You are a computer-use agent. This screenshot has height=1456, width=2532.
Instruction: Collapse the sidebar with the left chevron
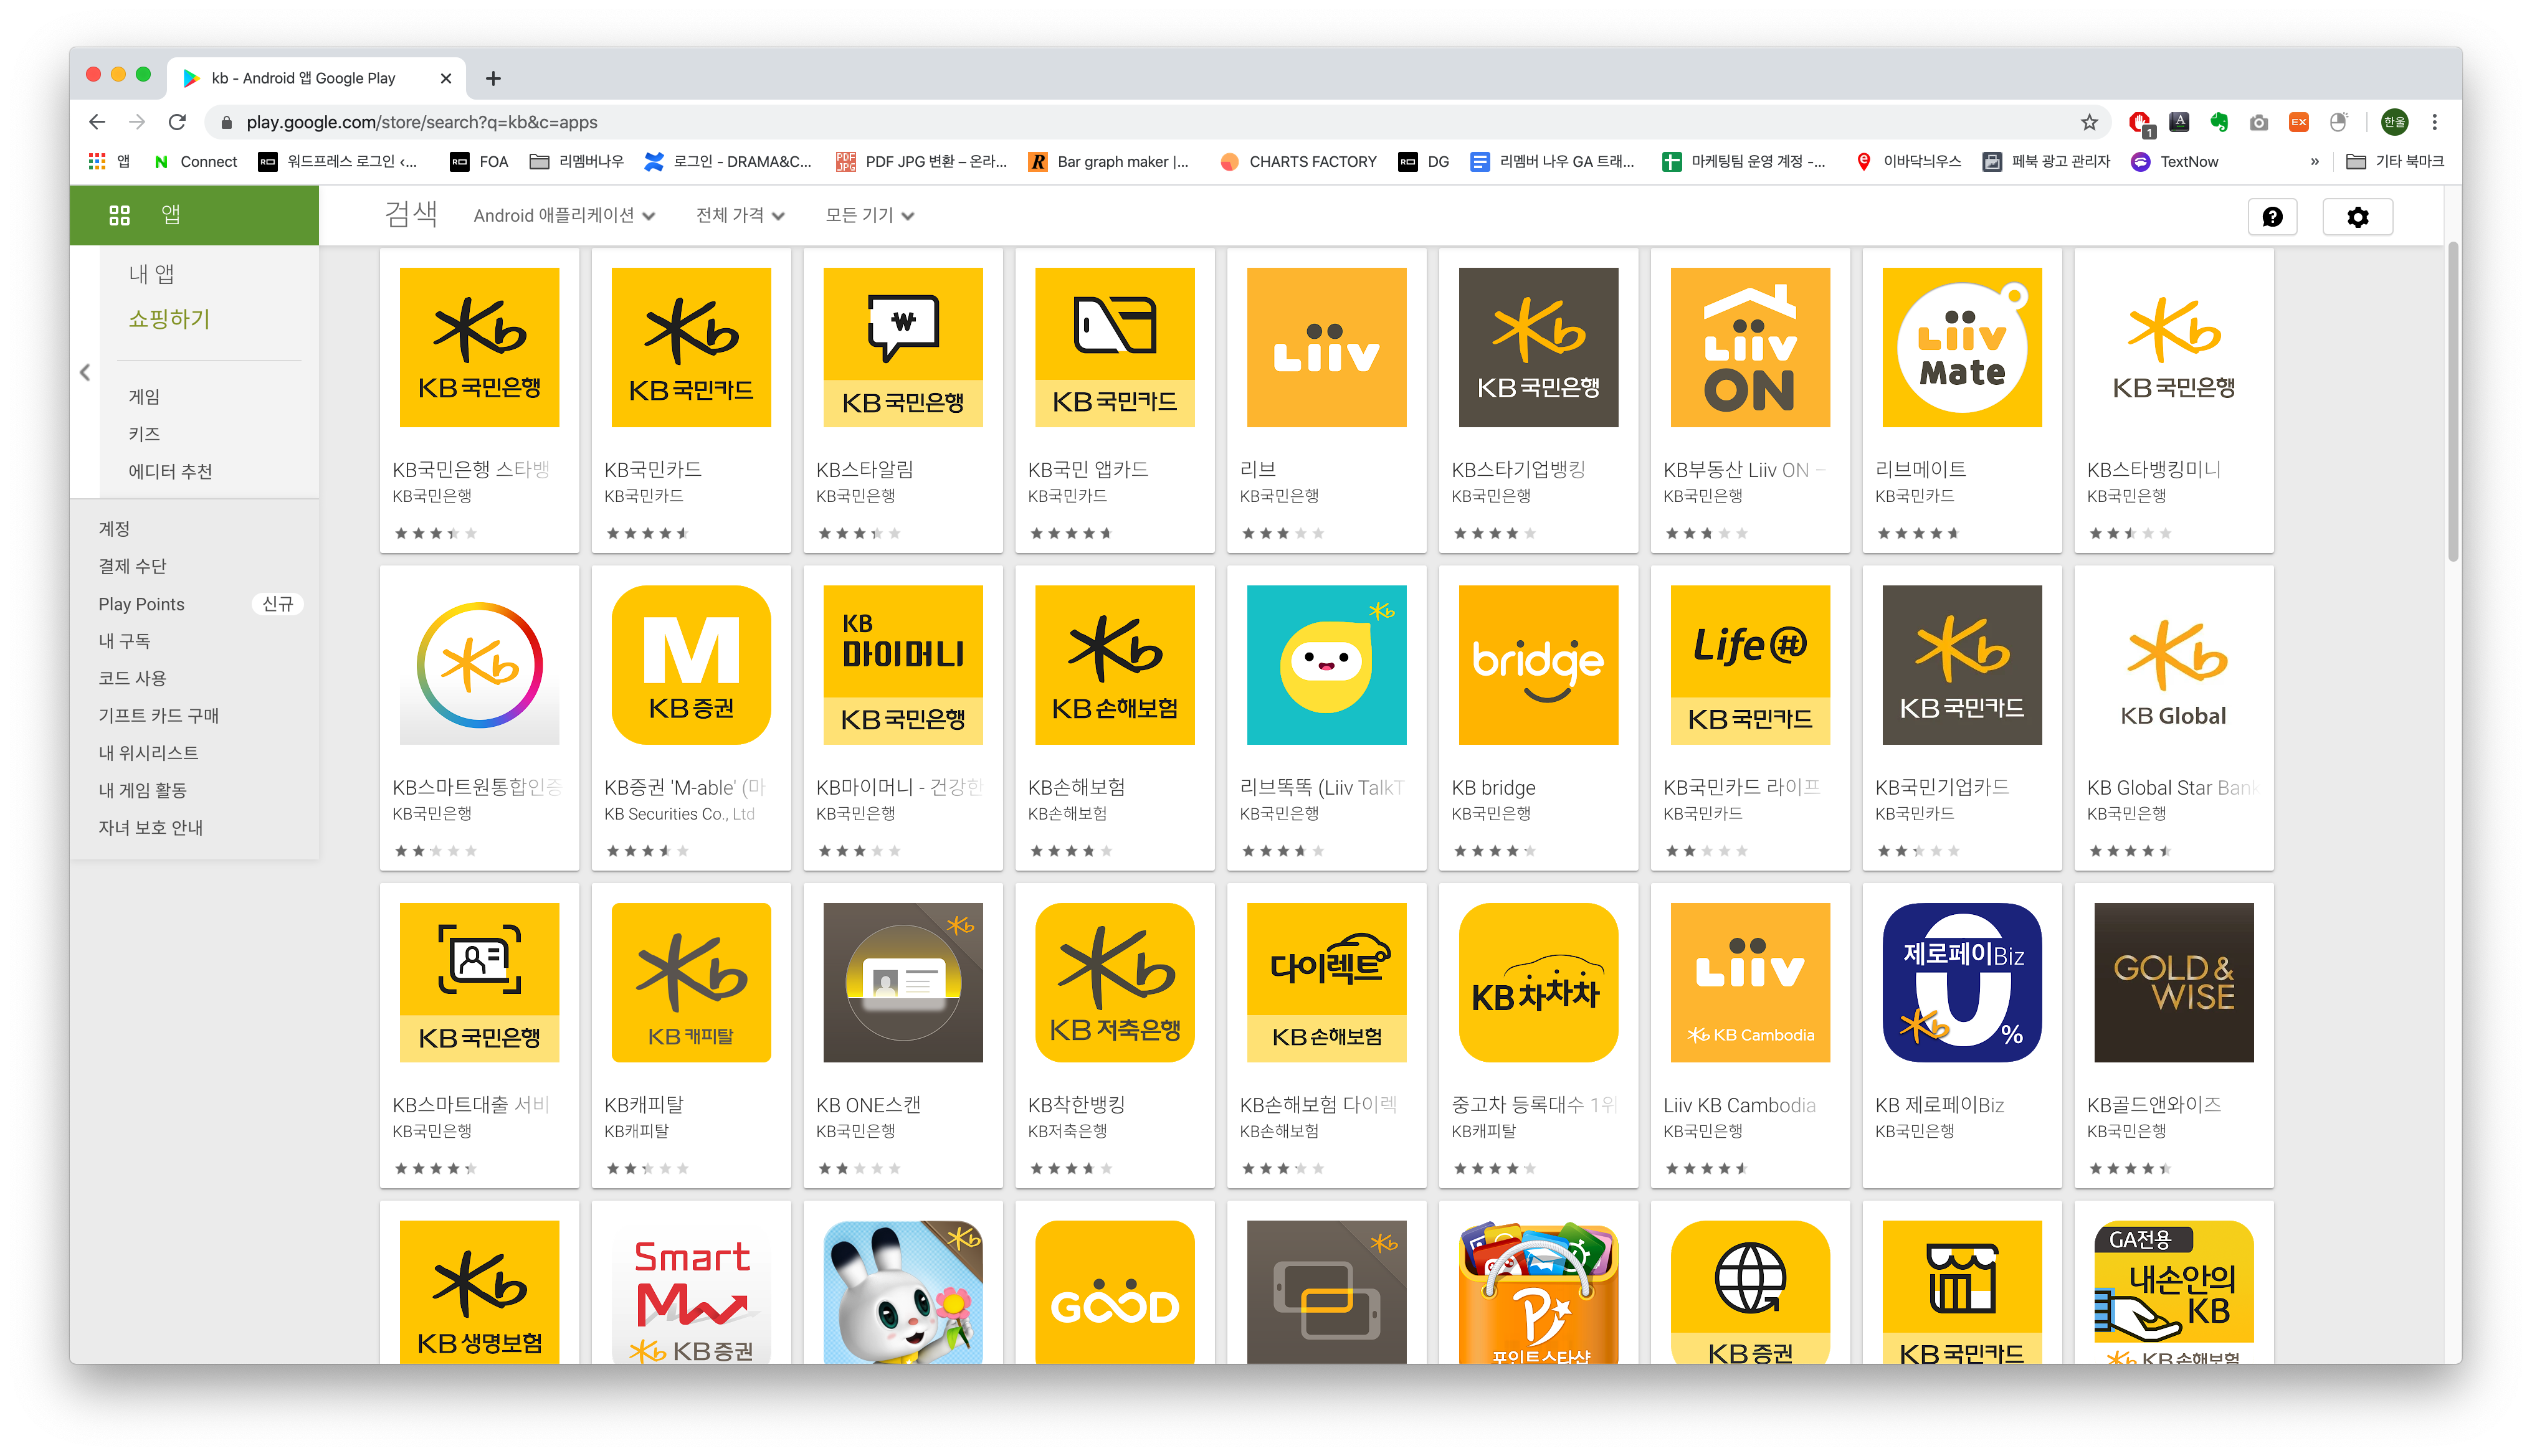85,372
